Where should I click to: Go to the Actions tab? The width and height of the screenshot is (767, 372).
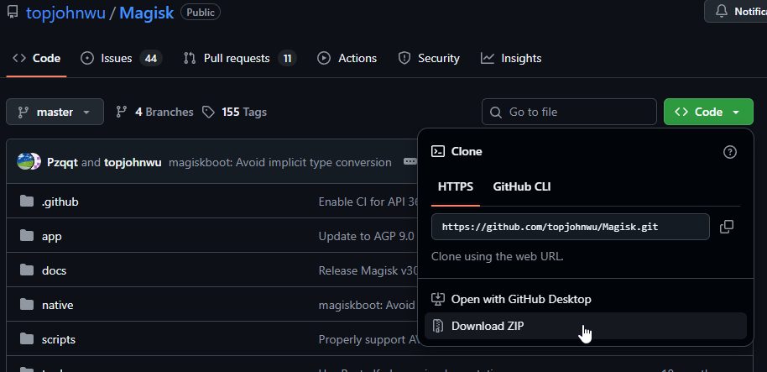[347, 58]
